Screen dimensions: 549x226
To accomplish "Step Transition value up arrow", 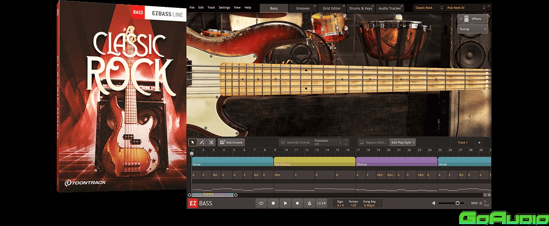I will click(346, 141).
